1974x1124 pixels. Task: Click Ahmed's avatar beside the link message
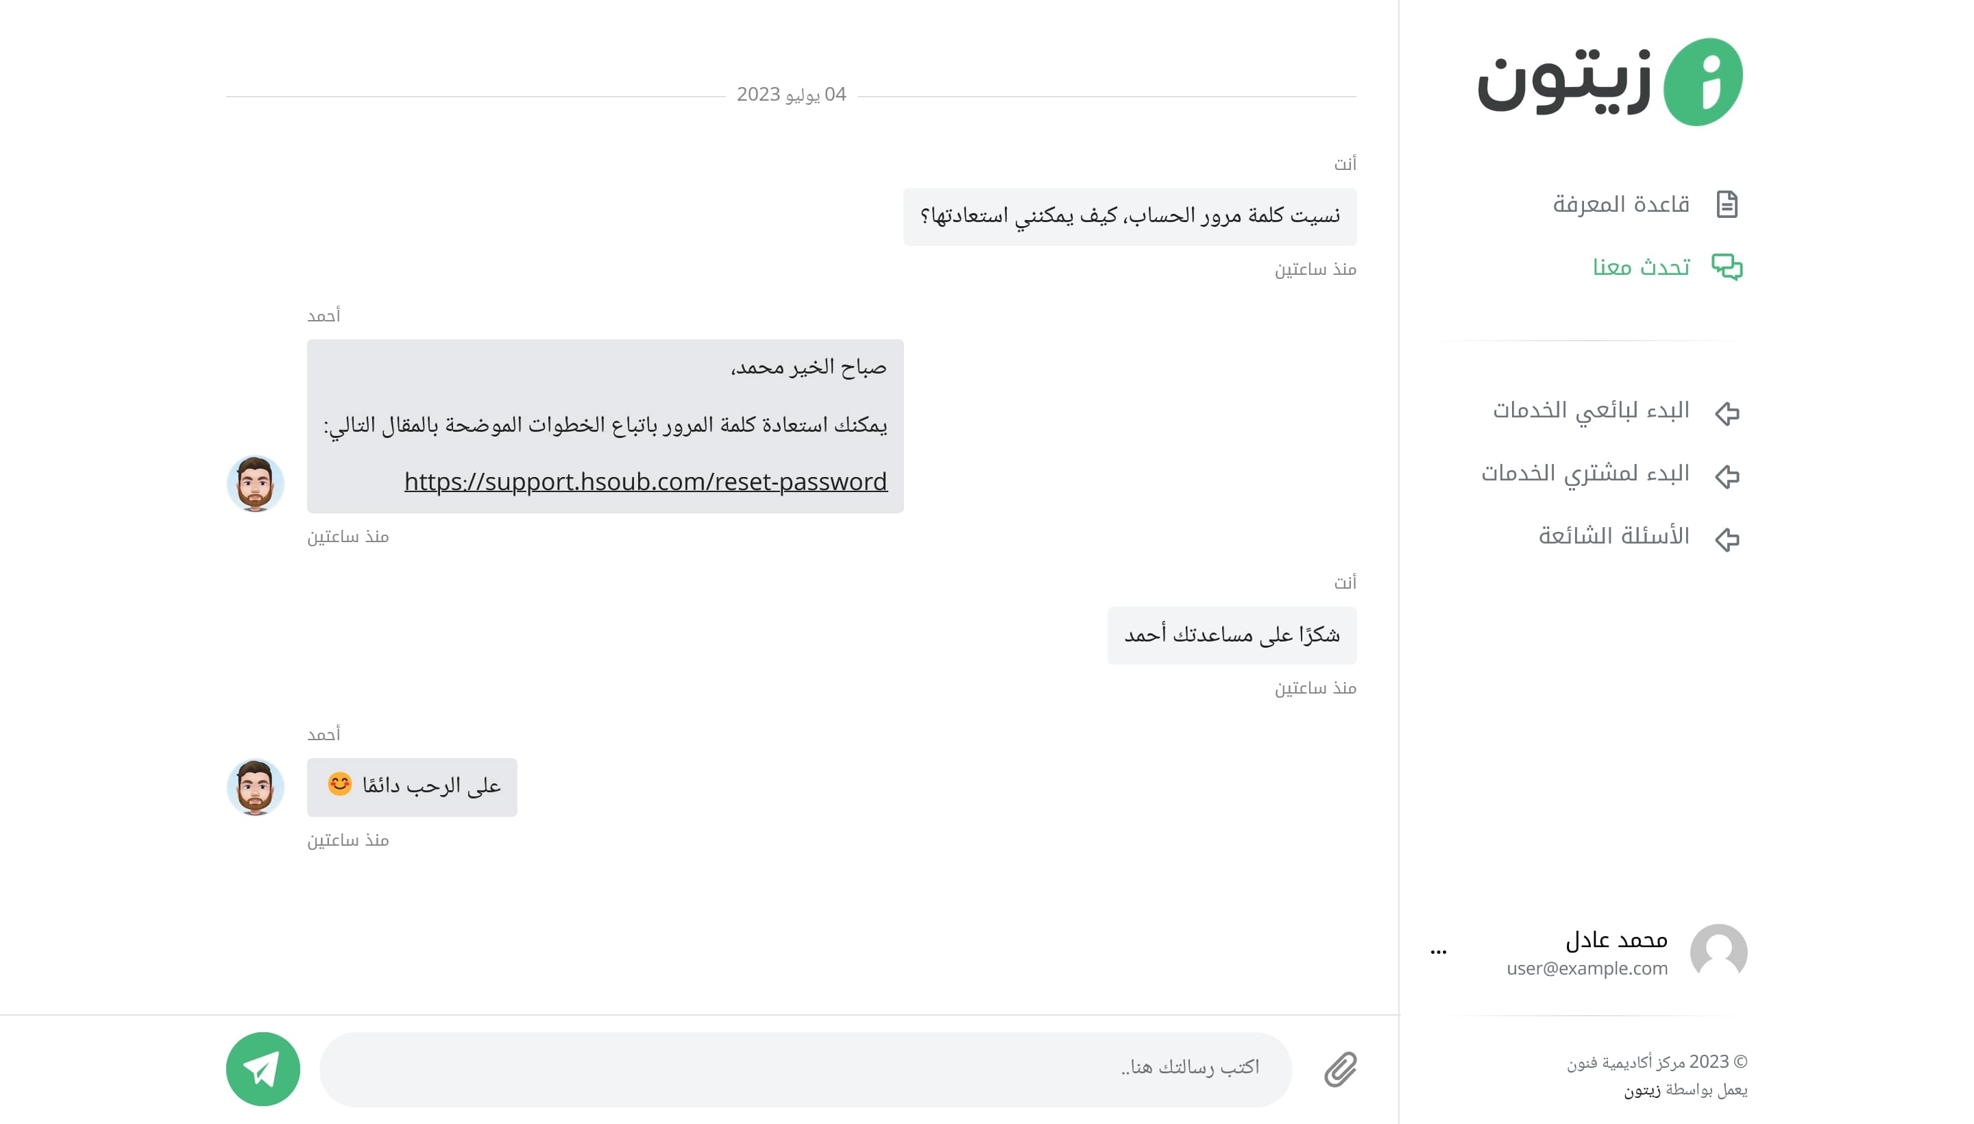coord(255,483)
